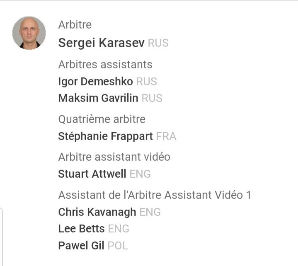This screenshot has width=298, height=266.
Task: Click the FRA code next to Stéphanie Frappart
Action: [x=166, y=136]
